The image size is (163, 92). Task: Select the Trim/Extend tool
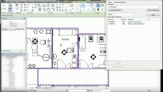coord(53,10)
